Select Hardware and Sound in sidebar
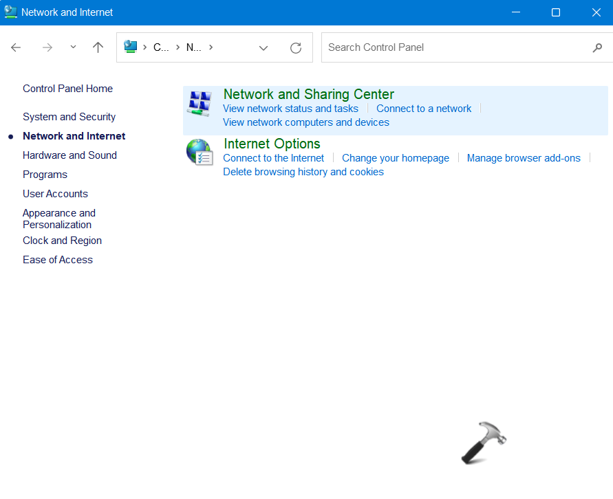The image size is (613, 499). [69, 155]
